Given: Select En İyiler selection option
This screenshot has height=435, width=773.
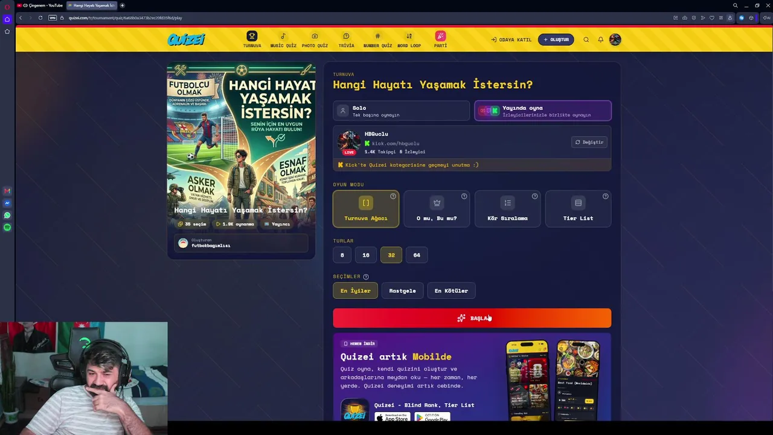Looking at the screenshot, I should coord(355,291).
